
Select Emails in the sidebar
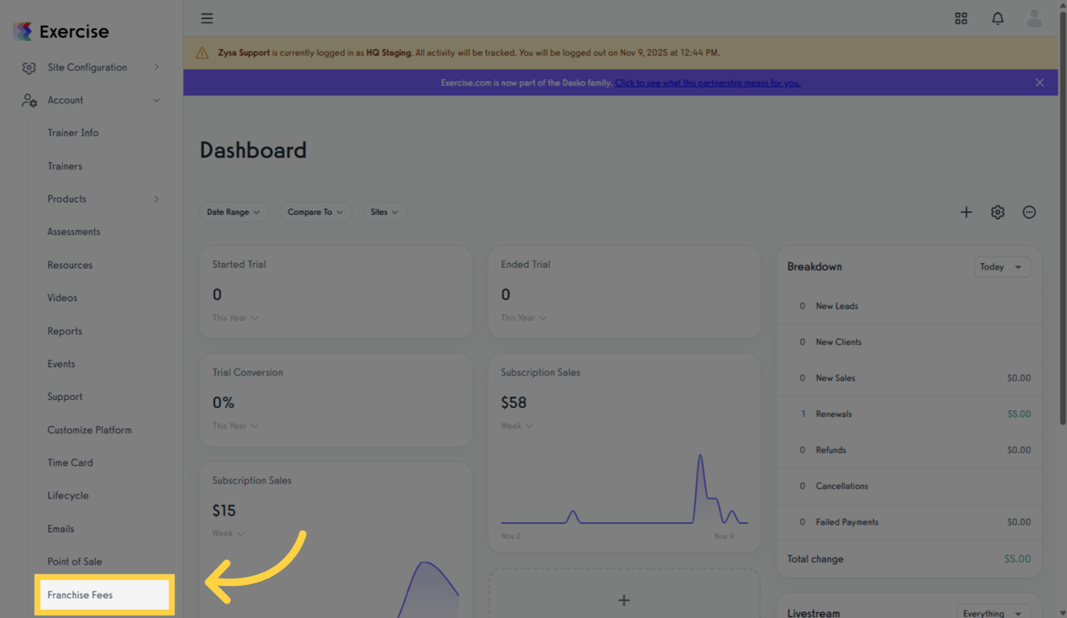(61, 529)
